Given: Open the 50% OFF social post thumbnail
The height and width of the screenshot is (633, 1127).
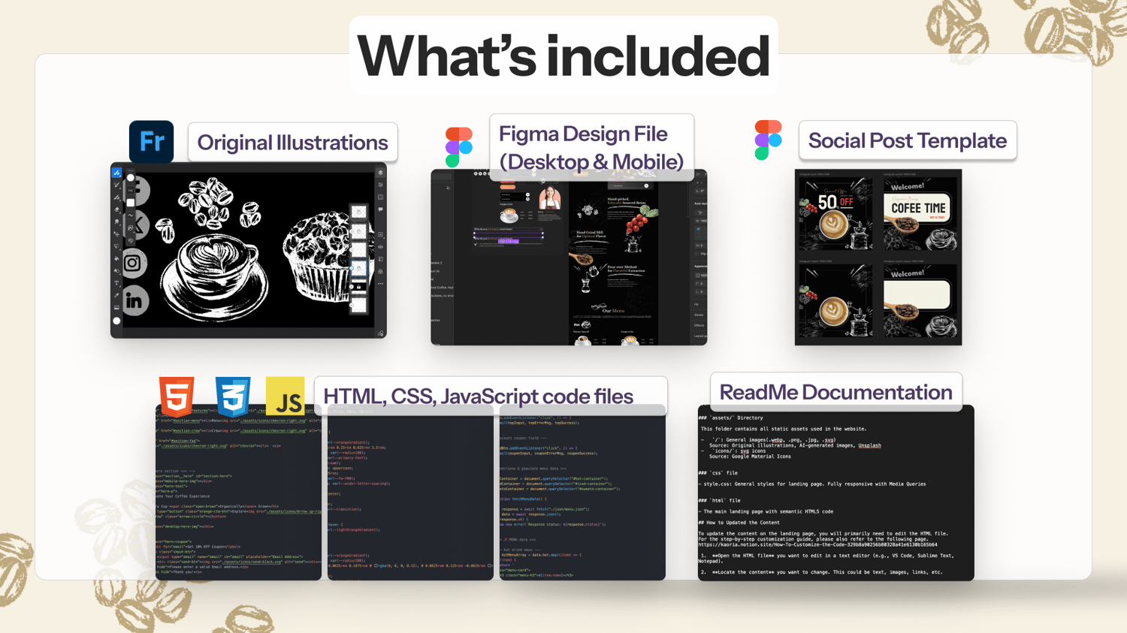Looking at the screenshot, I should point(835,213).
